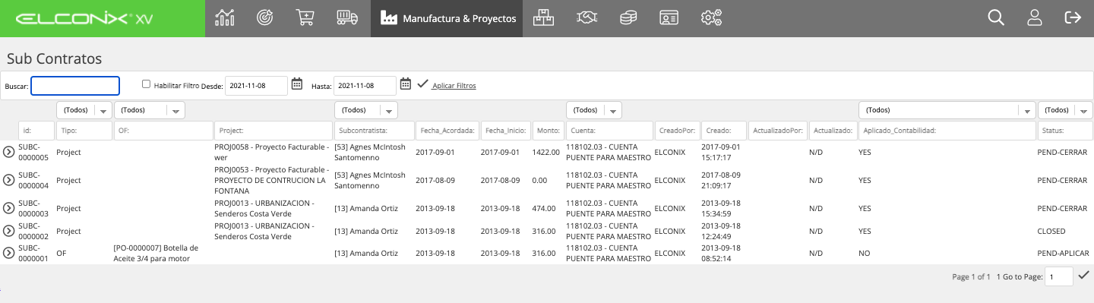Image resolution: width=1094 pixels, height=303 pixels.
Task: Click the checkmark beside Aplicar Filtros
Action: 422,84
